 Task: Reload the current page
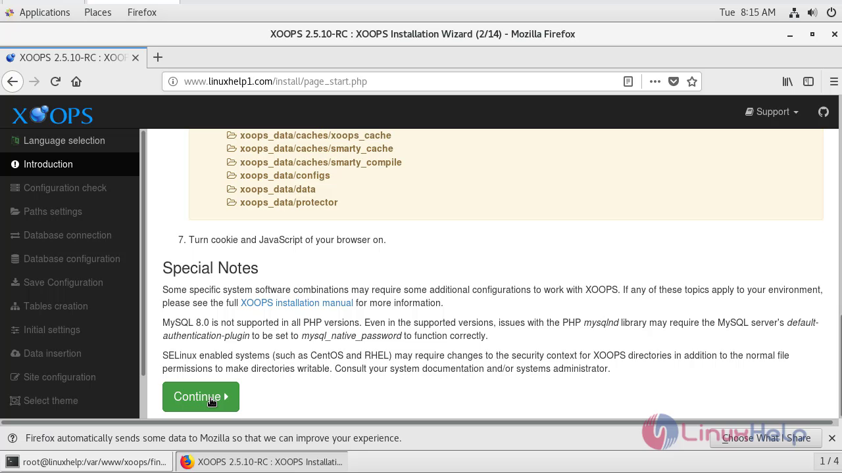click(x=55, y=81)
